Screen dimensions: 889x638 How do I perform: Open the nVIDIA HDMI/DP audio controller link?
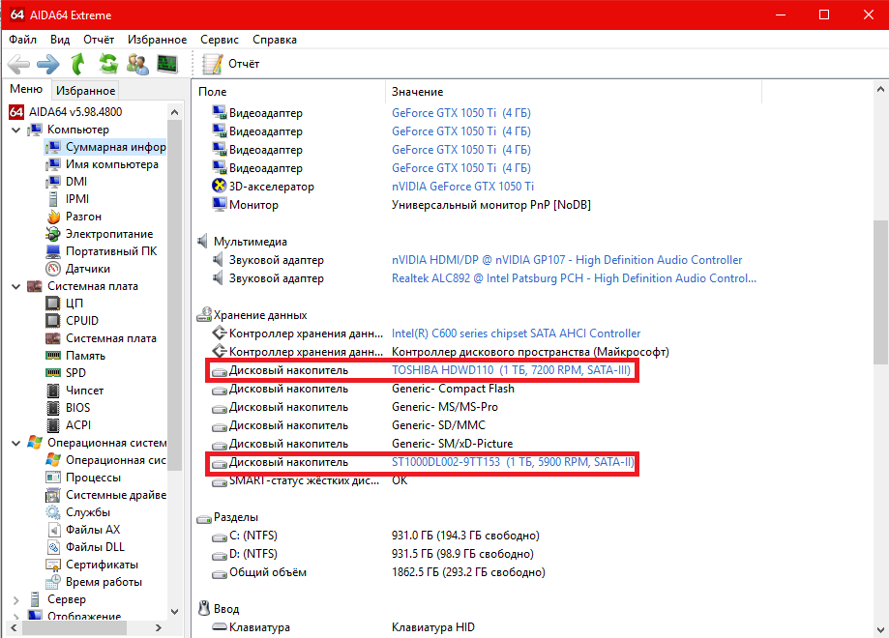coord(567,260)
